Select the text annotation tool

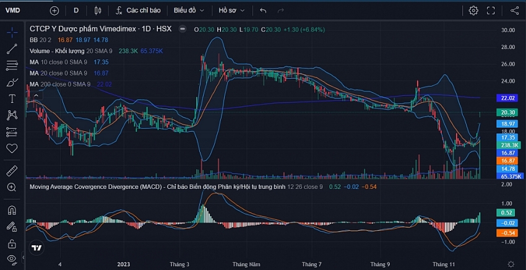pyautogui.click(x=12, y=98)
